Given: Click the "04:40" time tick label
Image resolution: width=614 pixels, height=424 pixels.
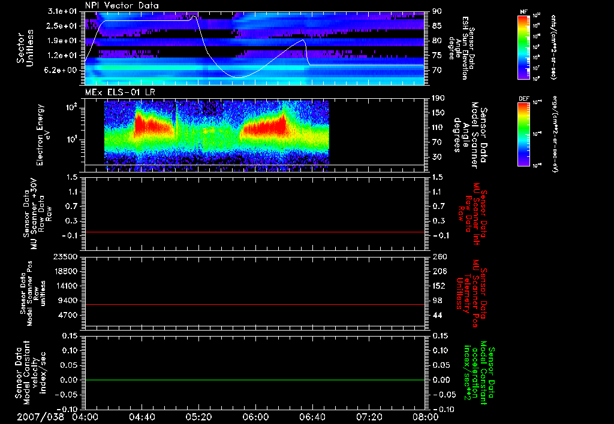Looking at the screenshot, I should tap(142, 417).
